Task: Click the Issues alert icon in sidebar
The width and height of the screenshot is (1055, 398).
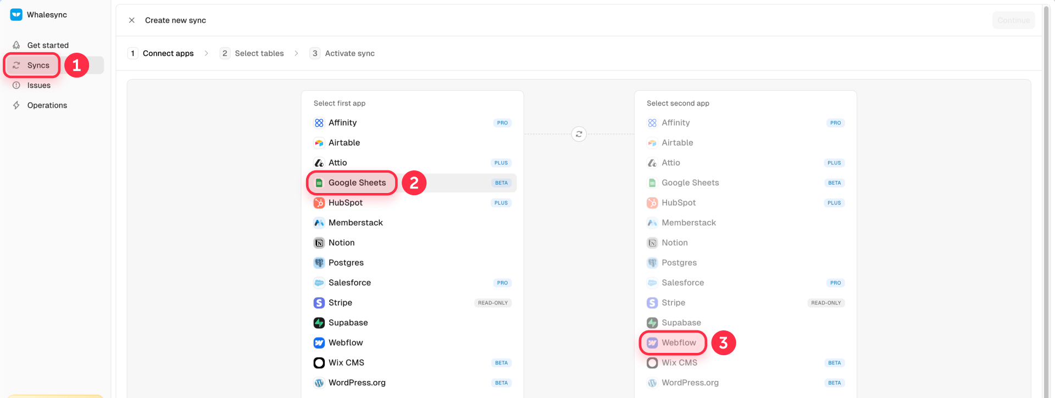Action: [x=16, y=85]
